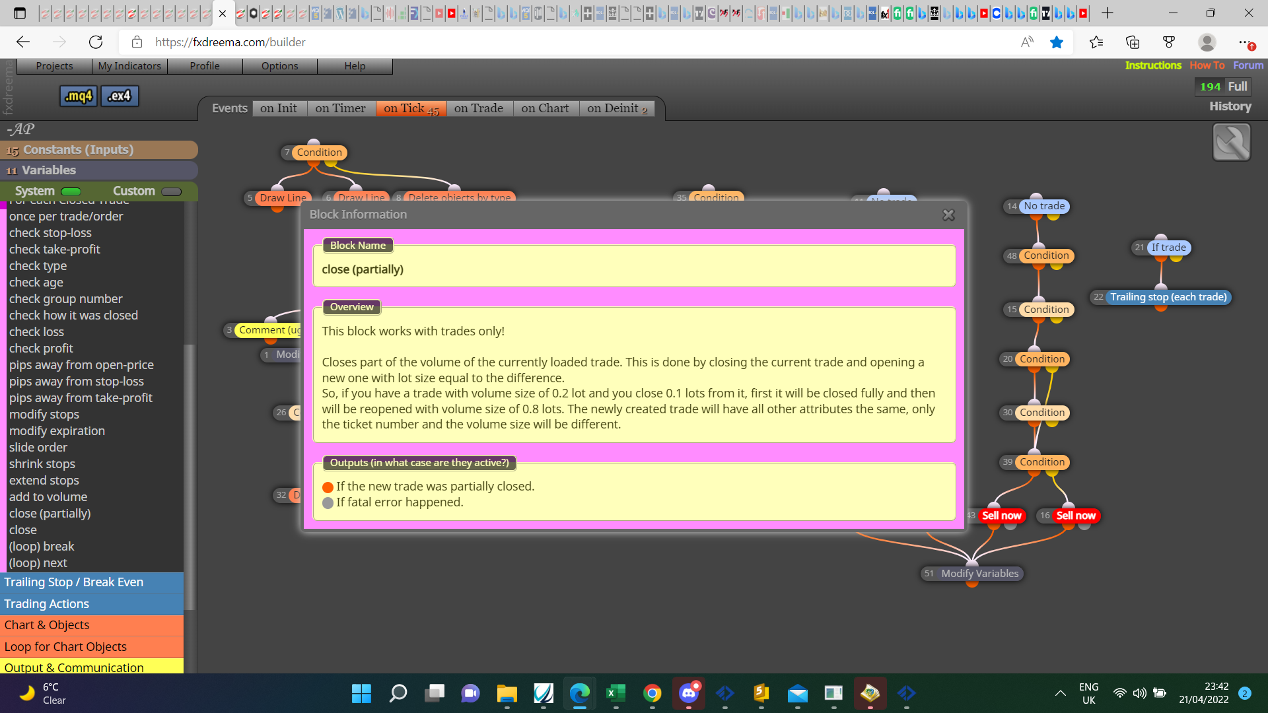Open a new browser tab

click(x=1108, y=13)
